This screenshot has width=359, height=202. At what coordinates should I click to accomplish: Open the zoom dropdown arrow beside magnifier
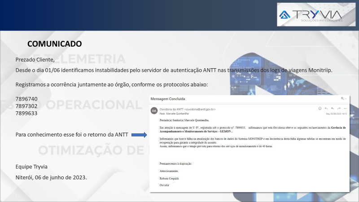coord(346,99)
